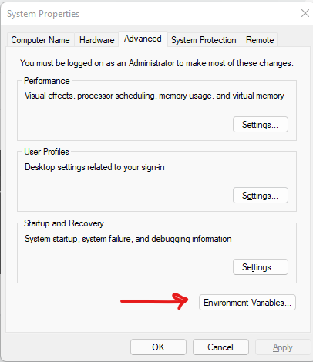Viewport: 313px width, 362px height.
Task: Open Startup and Recovery Settings button
Action: (x=261, y=267)
